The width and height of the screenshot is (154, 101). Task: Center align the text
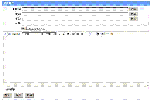coord(78,34)
